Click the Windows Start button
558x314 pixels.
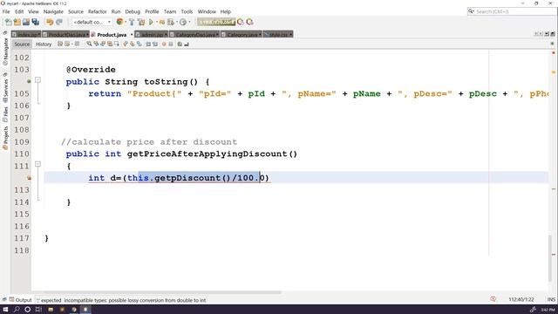5,310
